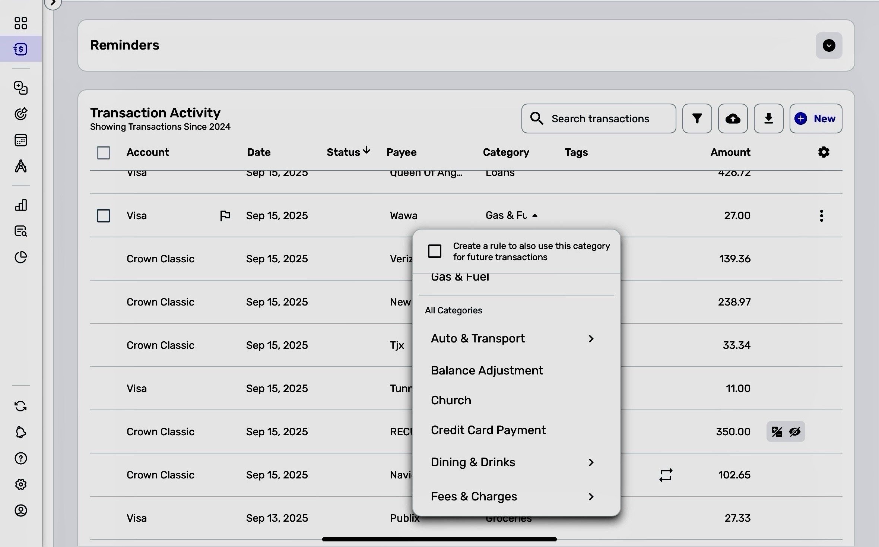
Task: Open the calendar icon in sidebar
Action: pyautogui.click(x=21, y=140)
